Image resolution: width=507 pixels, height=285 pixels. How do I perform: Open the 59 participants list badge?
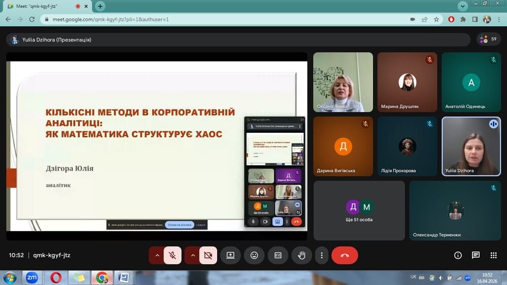coord(489,39)
